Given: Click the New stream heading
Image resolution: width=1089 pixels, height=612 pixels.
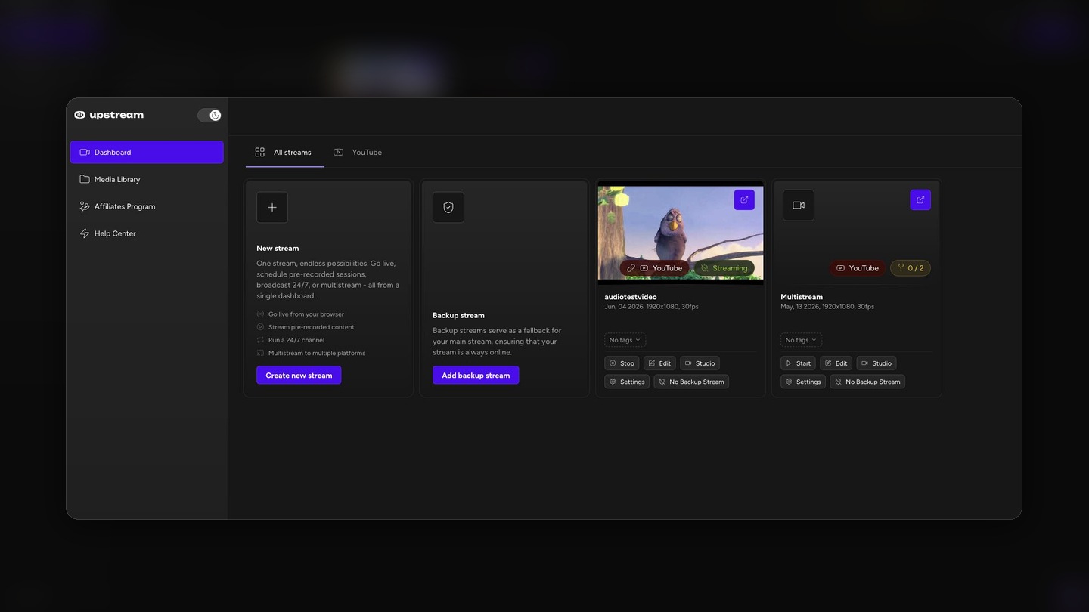Looking at the screenshot, I should pos(278,248).
